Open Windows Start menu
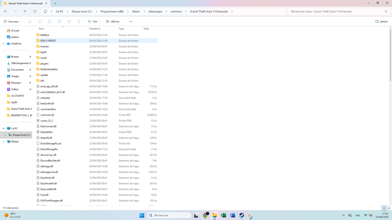Viewport: 392px width, 220px height. (142, 215)
